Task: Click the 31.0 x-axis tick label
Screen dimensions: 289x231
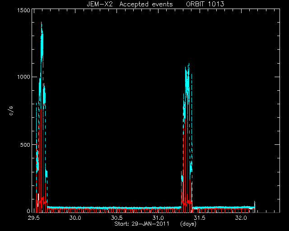Action: (158, 218)
